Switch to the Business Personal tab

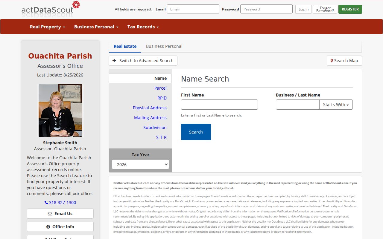(164, 46)
